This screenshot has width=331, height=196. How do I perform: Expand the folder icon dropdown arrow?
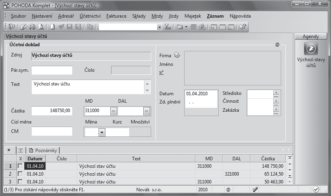(x=186, y=27)
